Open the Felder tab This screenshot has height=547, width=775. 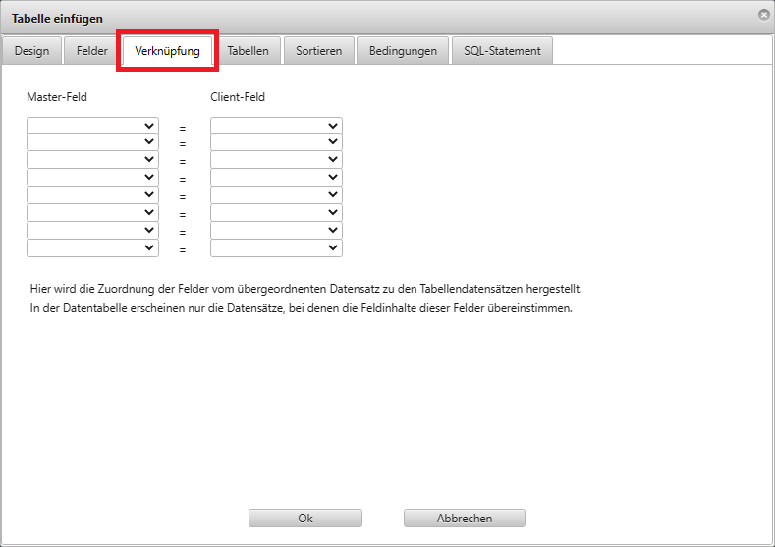92,51
